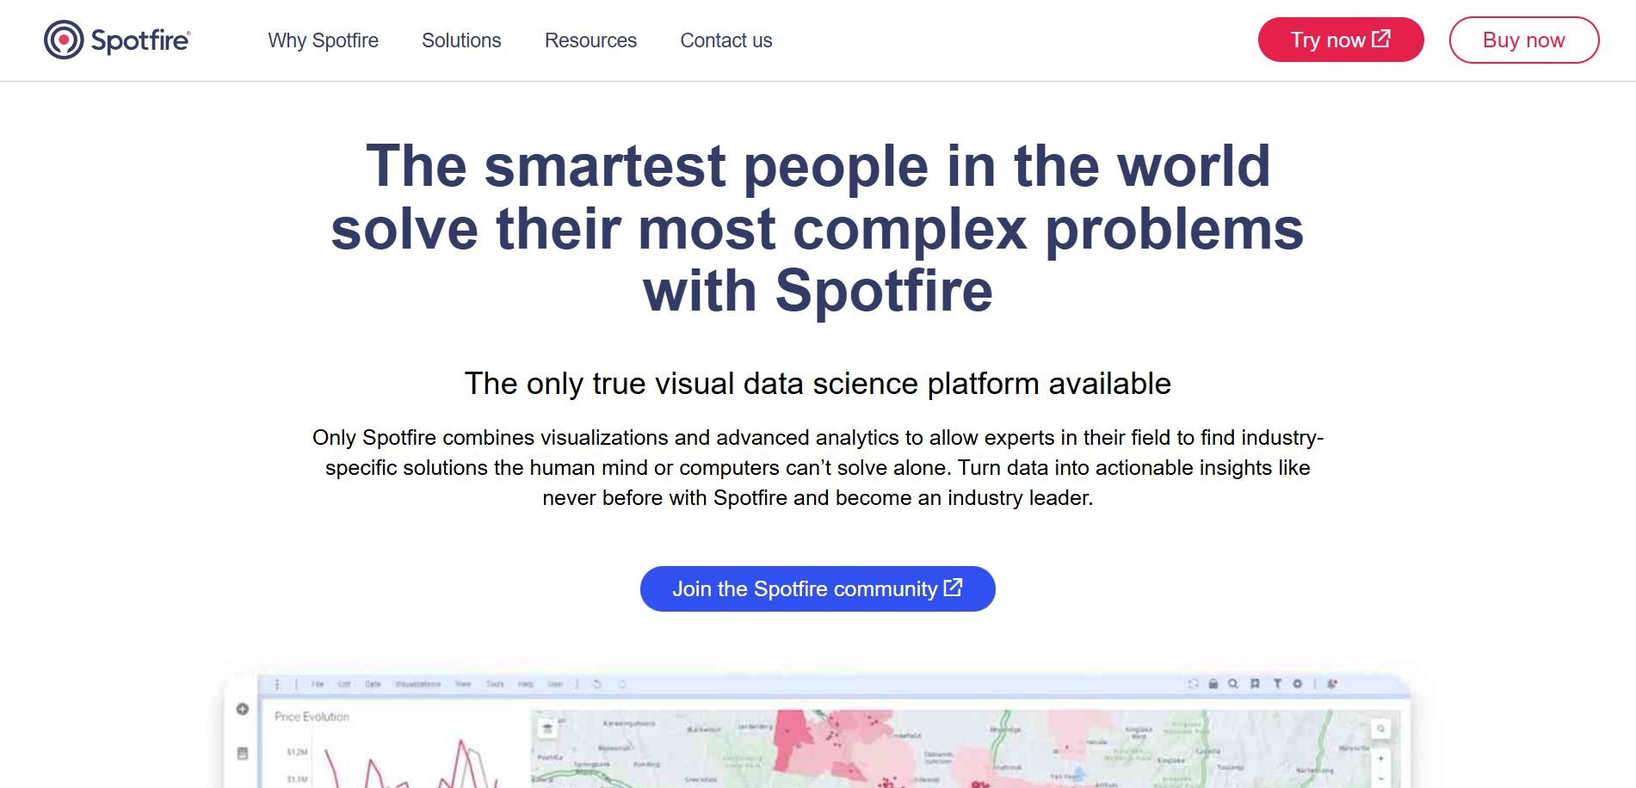Click the lock icon in dashboard toolbar

click(x=1213, y=684)
